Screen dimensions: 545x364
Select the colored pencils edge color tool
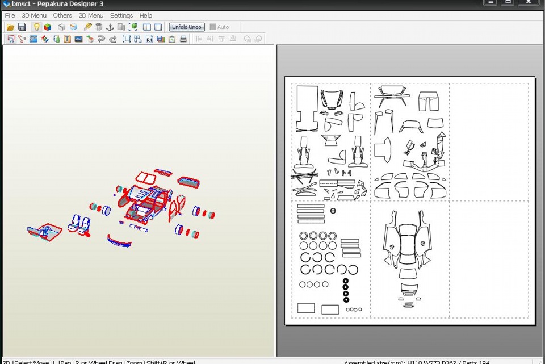point(45,39)
